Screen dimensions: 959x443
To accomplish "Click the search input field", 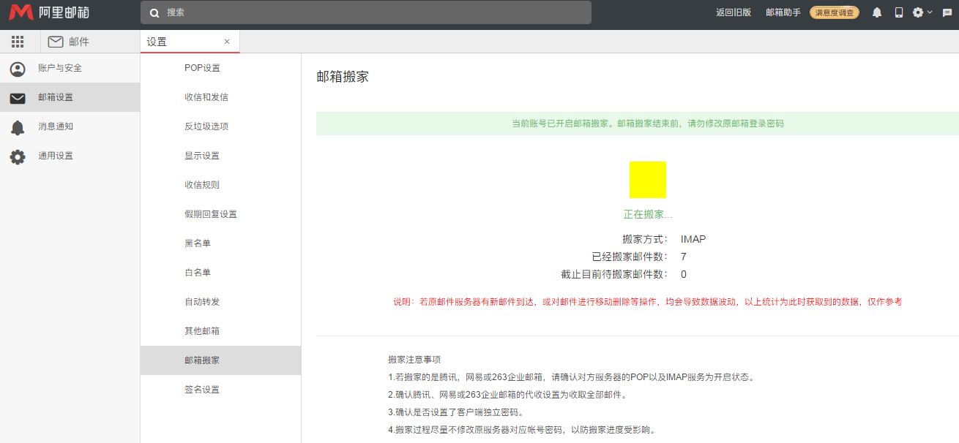I will click(x=366, y=12).
